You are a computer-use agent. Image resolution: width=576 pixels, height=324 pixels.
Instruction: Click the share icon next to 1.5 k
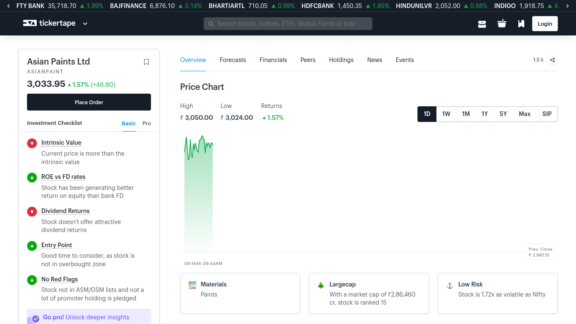552,60
